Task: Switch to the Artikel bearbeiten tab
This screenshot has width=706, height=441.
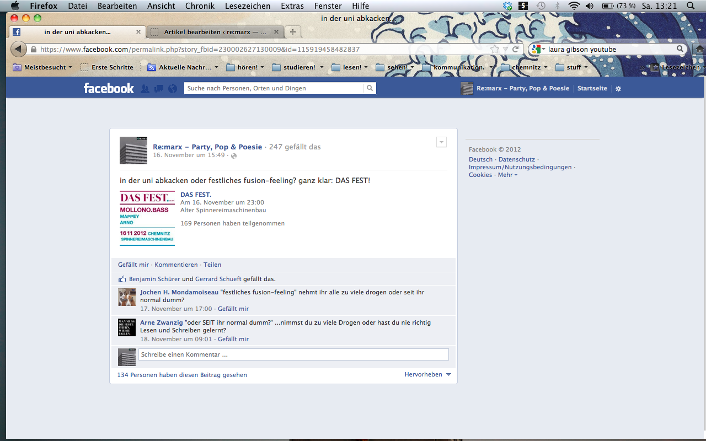Action: 215,32
